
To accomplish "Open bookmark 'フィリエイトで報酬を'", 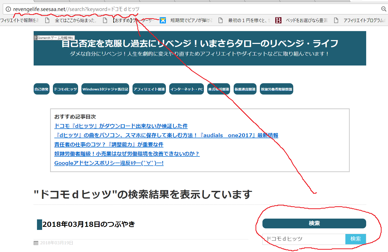I will (20, 20).
